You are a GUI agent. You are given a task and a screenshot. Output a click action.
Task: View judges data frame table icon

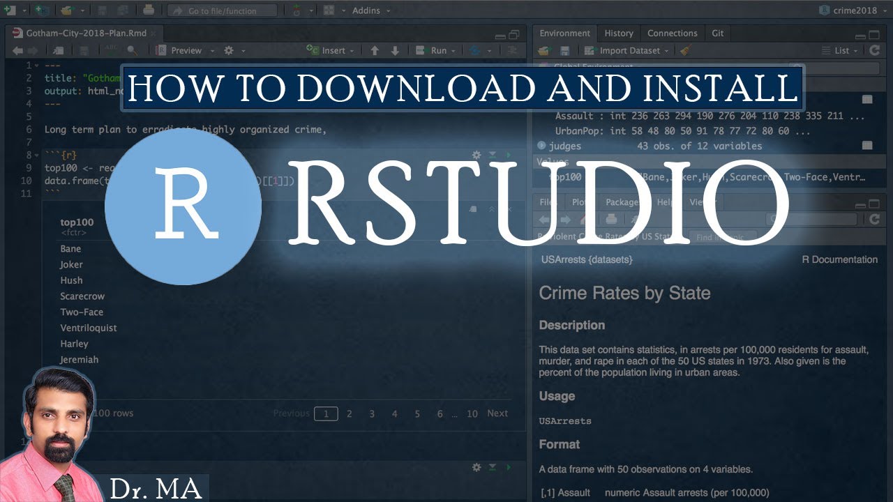pyautogui.click(x=867, y=146)
